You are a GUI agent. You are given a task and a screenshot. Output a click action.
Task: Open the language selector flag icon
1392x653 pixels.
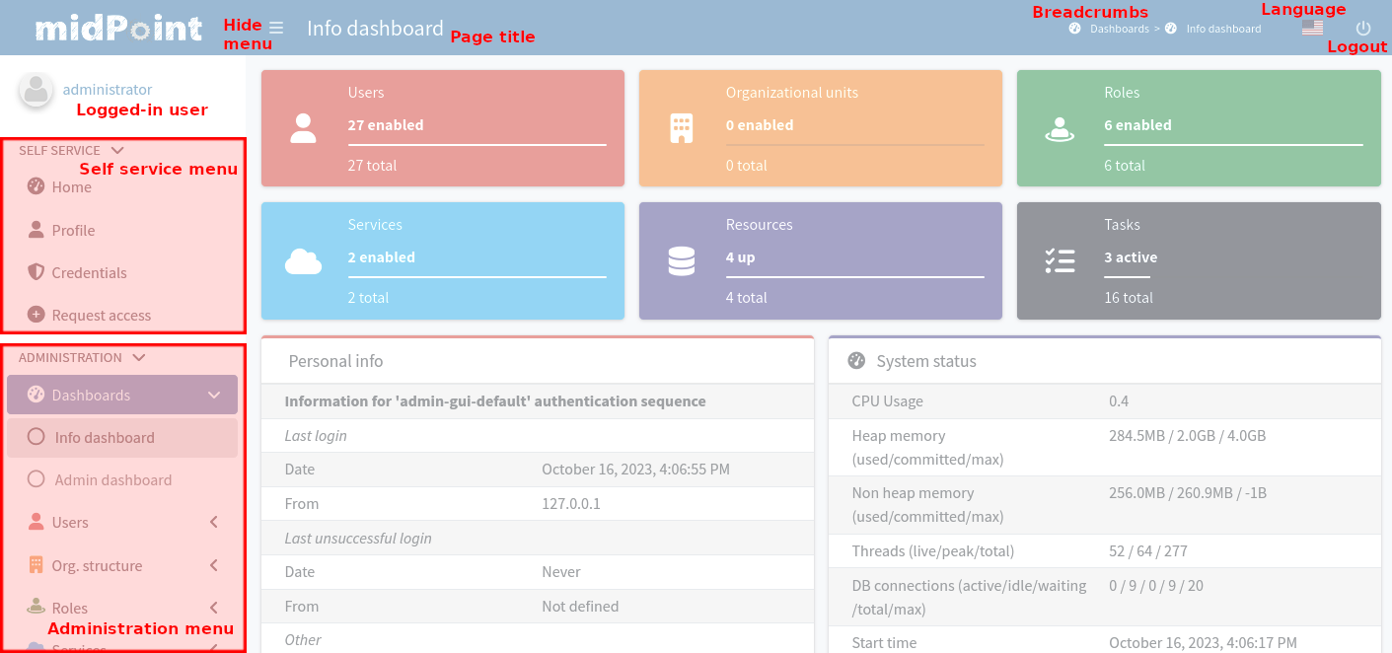coord(1312,28)
